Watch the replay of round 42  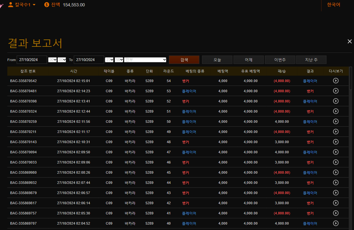pyautogui.click(x=336, y=203)
